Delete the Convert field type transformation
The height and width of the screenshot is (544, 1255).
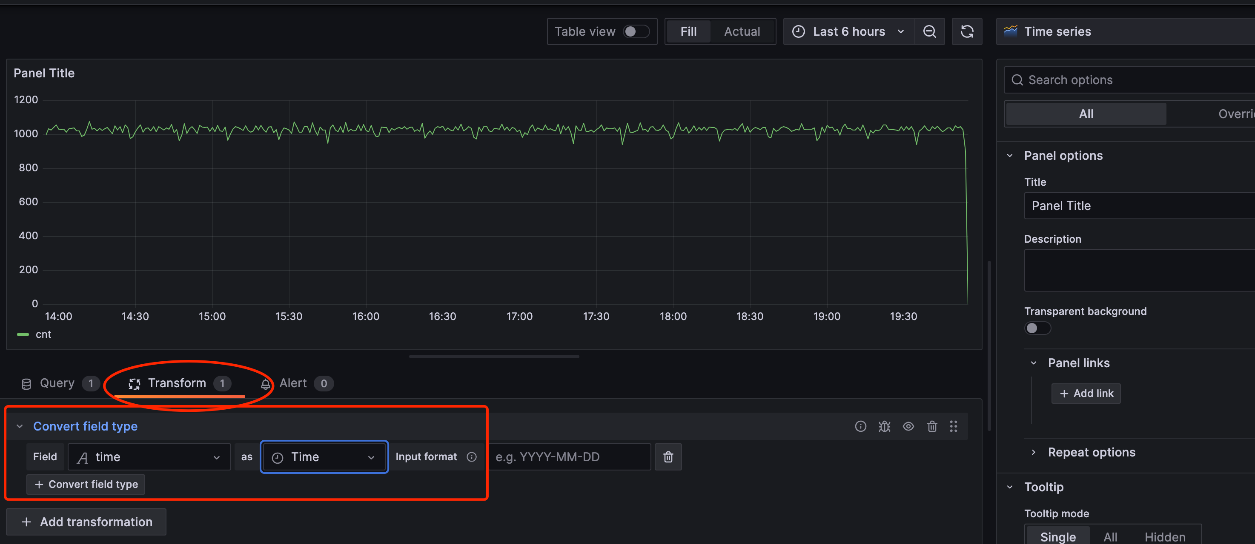pyautogui.click(x=932, y=426)
